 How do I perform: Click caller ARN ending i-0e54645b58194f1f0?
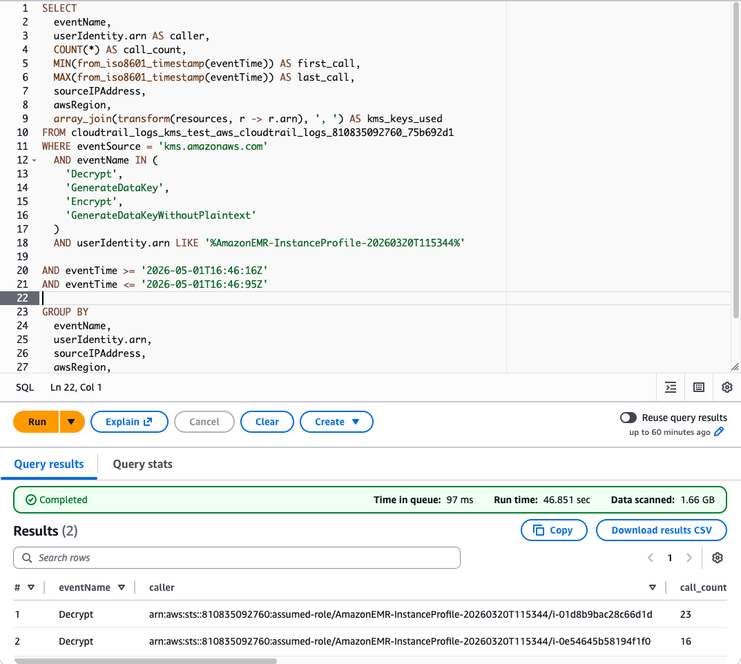(x=400, y=641)
